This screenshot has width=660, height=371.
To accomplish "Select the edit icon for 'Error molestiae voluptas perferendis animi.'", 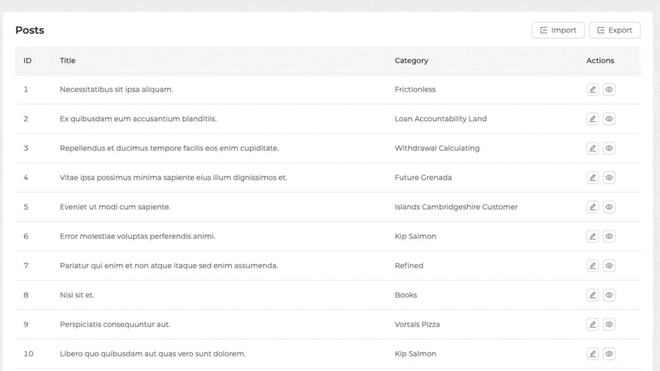I will point(592,236).
